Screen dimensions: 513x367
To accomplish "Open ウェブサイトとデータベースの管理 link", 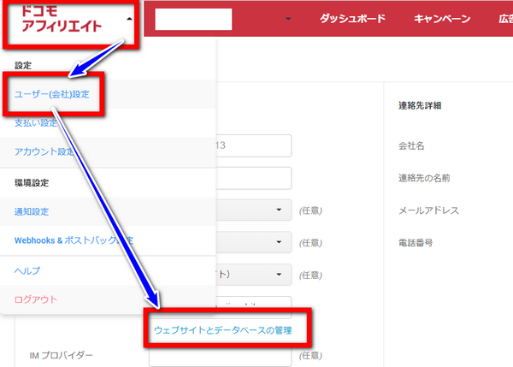I will (223, 330).
